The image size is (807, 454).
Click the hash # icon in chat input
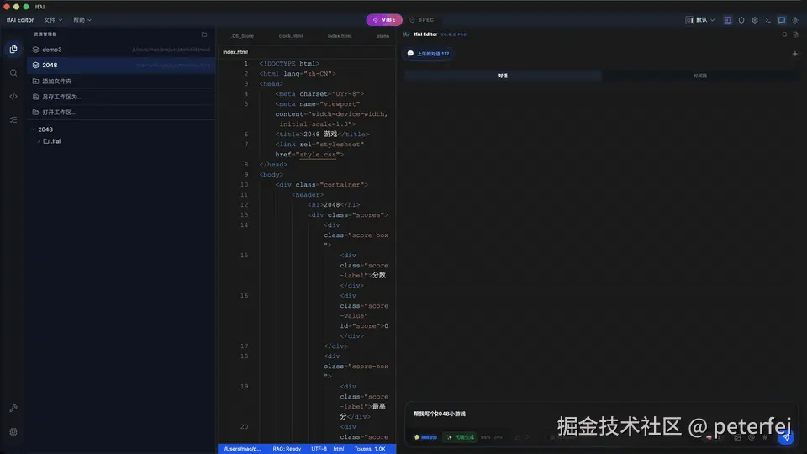point(765,437)
